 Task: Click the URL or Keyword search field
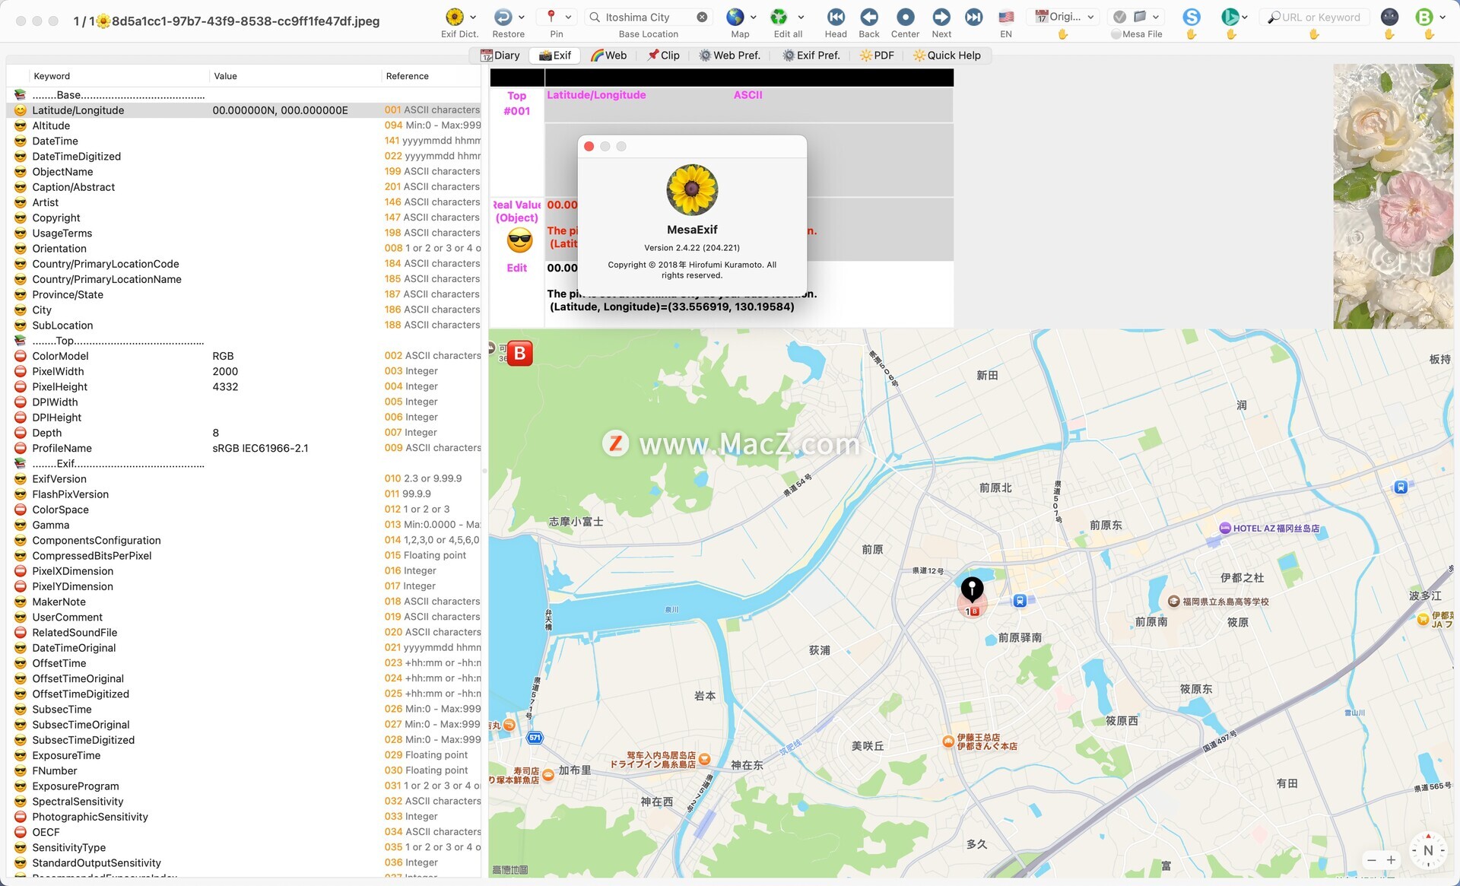click(1314, 17)
